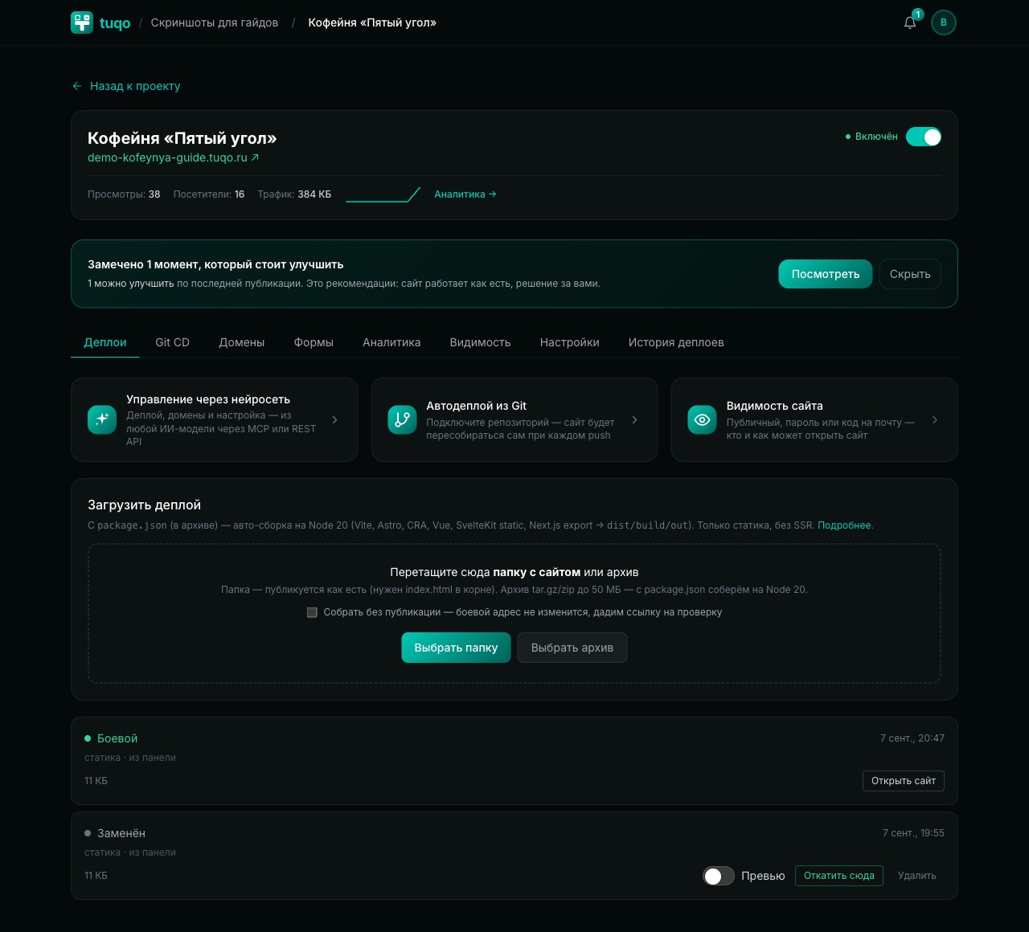
Task: Open the user avatar menu
Action: (944, 22)
